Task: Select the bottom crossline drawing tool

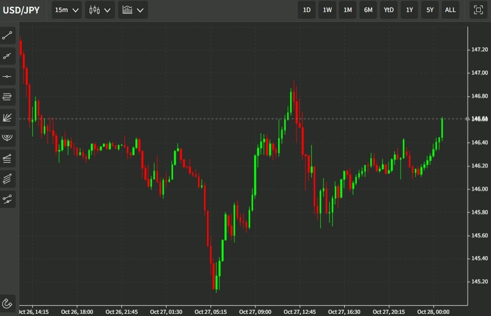Action: tap(7, 199)
